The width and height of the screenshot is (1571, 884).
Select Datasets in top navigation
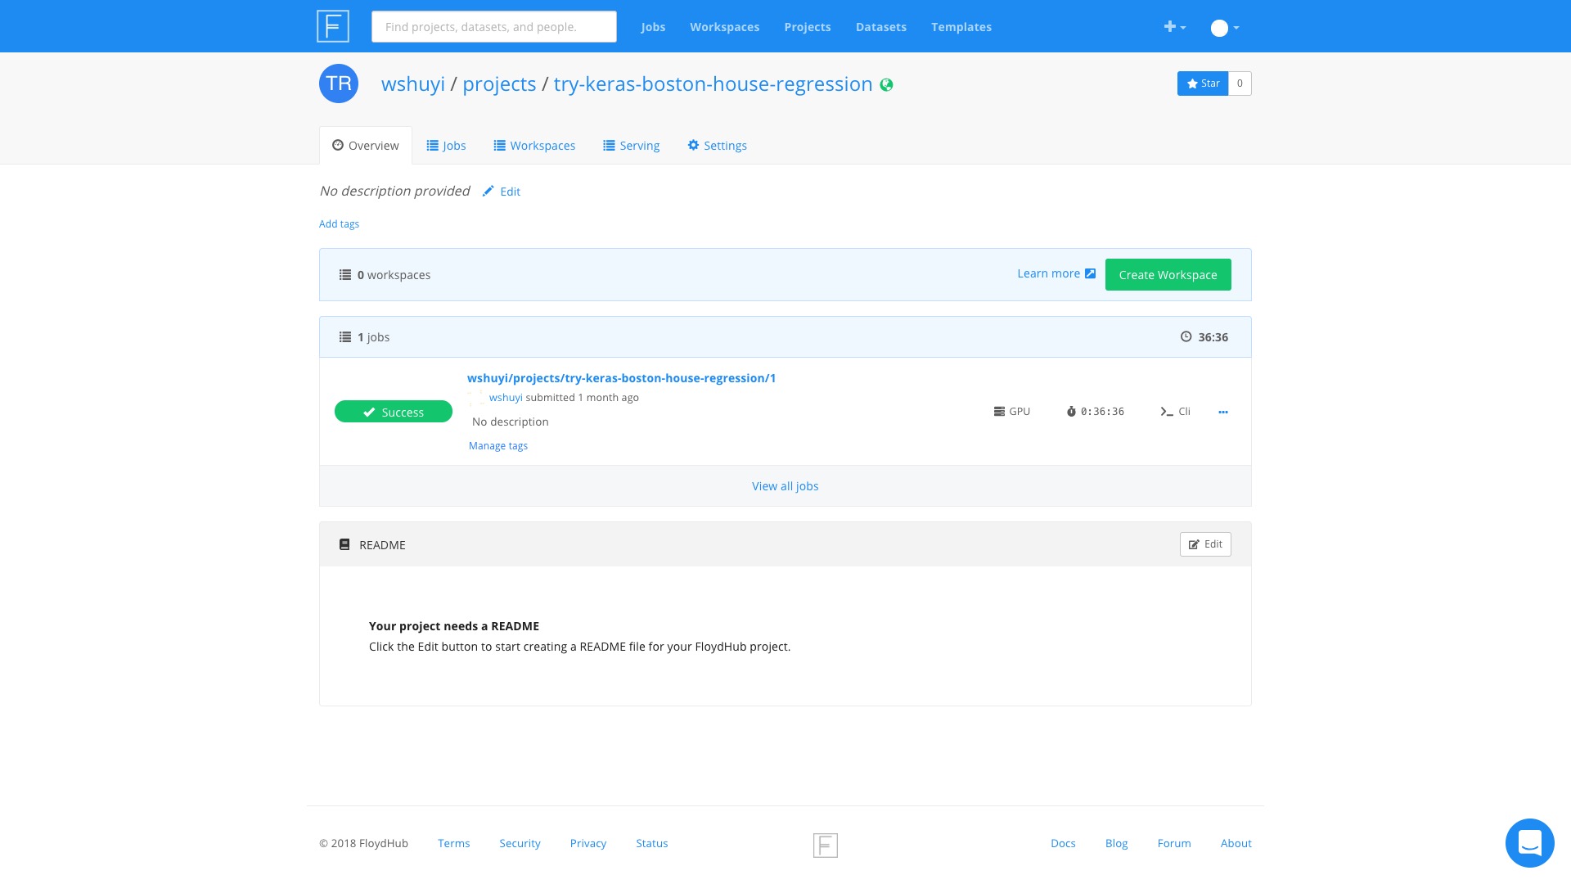click(x=880, y=27)
